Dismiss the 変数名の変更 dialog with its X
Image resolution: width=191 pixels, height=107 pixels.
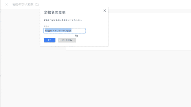point(104,11)
